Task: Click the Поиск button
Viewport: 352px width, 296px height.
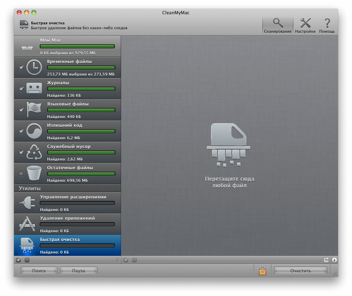Action: coord(39,271)
